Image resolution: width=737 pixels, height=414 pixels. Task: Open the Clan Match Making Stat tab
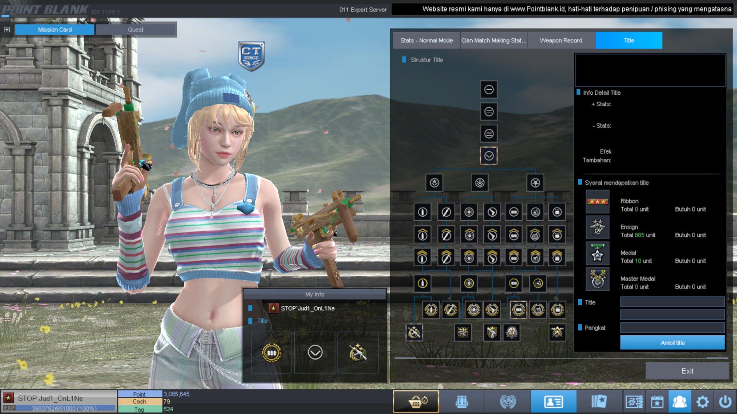pyautogui.click(x=494, y=40)
